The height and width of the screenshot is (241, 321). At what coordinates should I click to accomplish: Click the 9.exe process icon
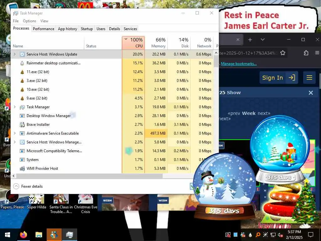click(x=22, y=98)
